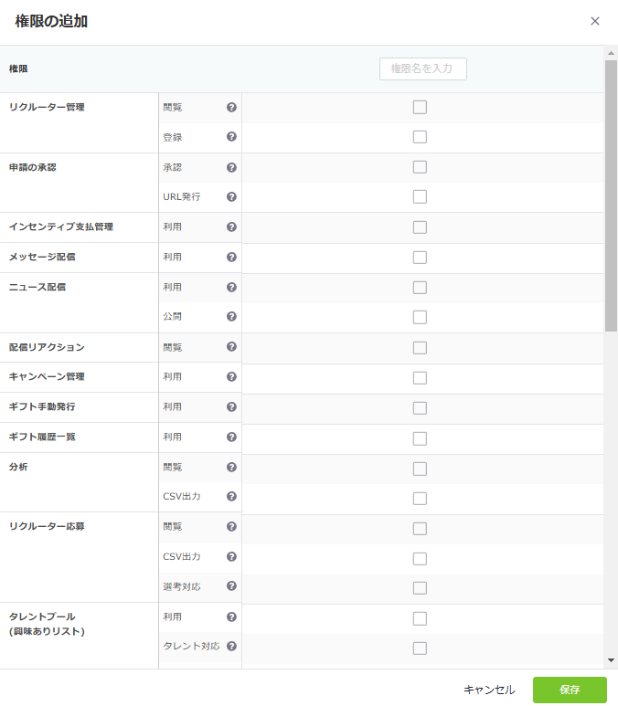This screenshot has width=618, height=706.
Task: Click help icon for リクルーター管理 閲覧
Action: pos(231,107)
